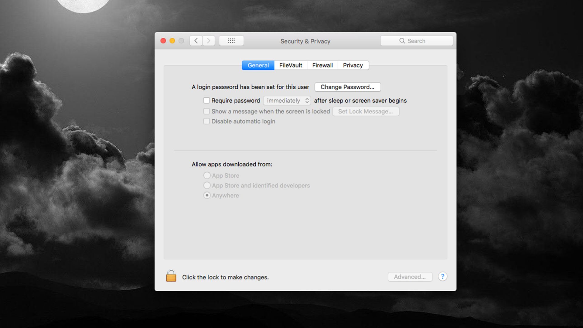Select the Anywhere radio option
Image resolution: width=583 pixels, height=328 pixels.
coord(207,195)
